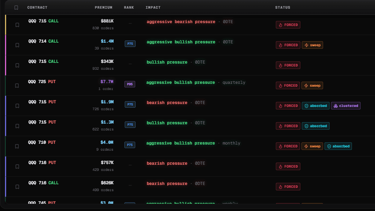The width and height of the screenshot is (375, 211).
Task: Open the absorbed badge in the QQQ 710 PUT row
Action: point(338,146)
